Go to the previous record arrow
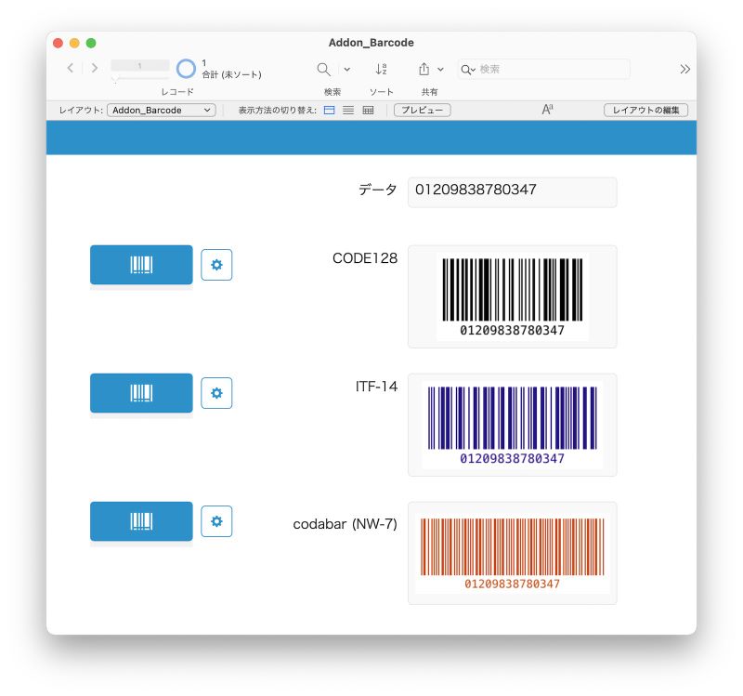743x696 pixels. (x=71, y=68)
